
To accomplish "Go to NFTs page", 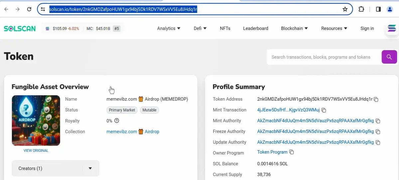I will (225, 29).
